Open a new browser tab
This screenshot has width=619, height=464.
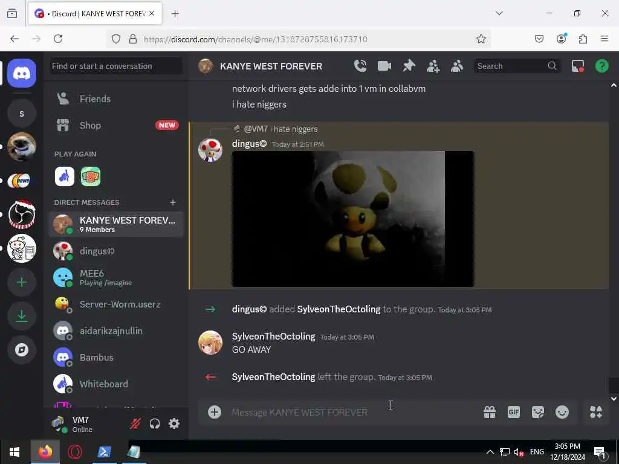tap(175, 14)
